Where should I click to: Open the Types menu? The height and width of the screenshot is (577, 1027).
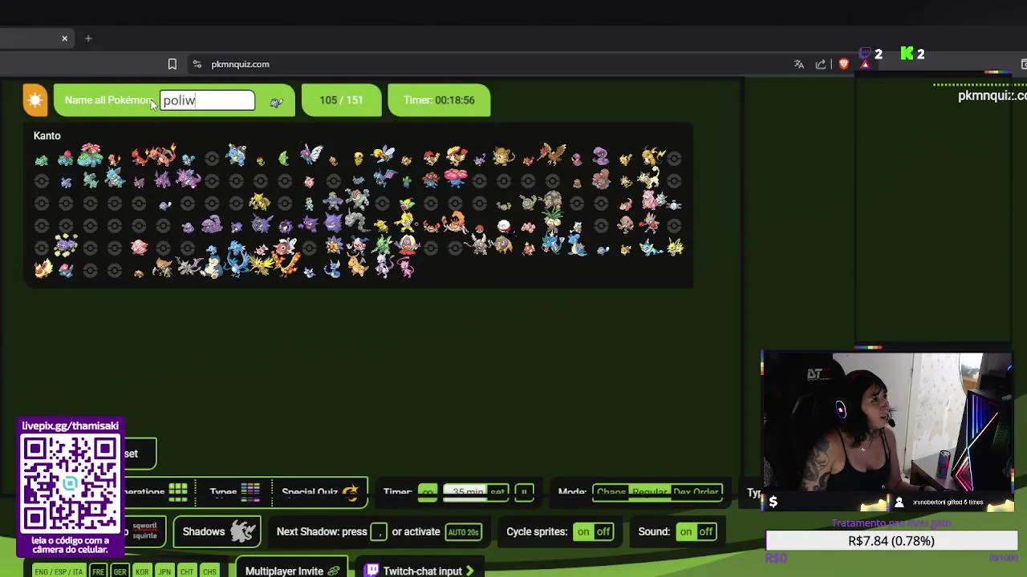(x=234, y=492)
